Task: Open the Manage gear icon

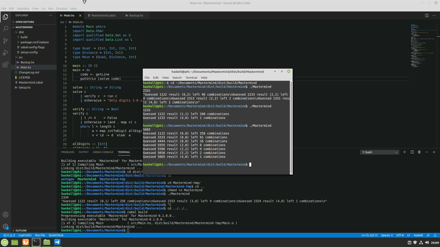Action: point(5,227)
